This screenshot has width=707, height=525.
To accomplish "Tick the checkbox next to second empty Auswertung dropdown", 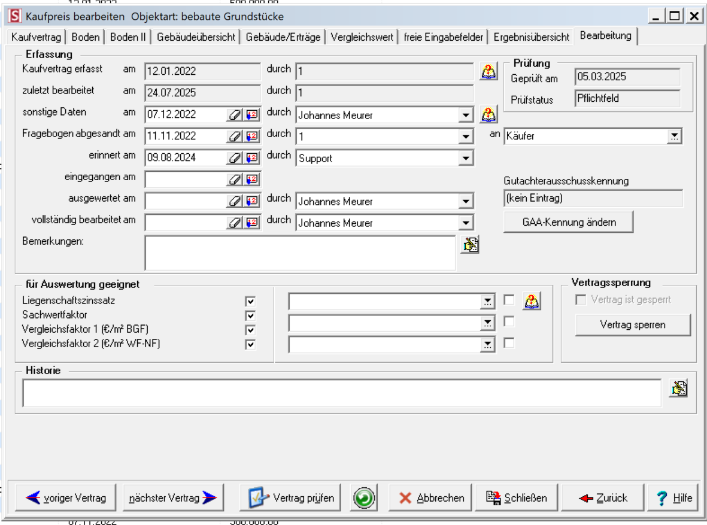I will click(509, 321).
